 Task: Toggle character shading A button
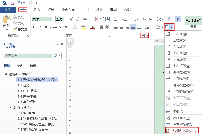(102, 27)
